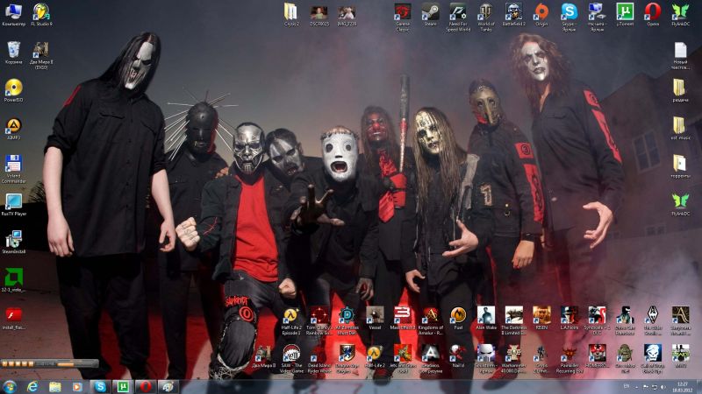Launch Half-Life 2 Episode 1 shortcut
Image resolution: width=702 pixels, height=394 pixels.
click(291, 320)
